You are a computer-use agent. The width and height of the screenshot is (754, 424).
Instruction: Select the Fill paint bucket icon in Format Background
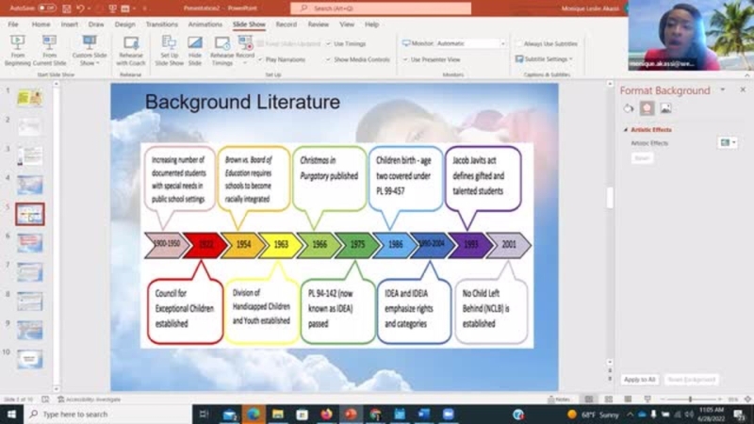628,108
